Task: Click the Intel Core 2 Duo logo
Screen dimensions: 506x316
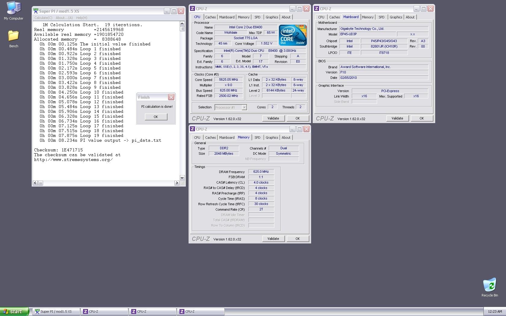Action: (x=293, y=35)
